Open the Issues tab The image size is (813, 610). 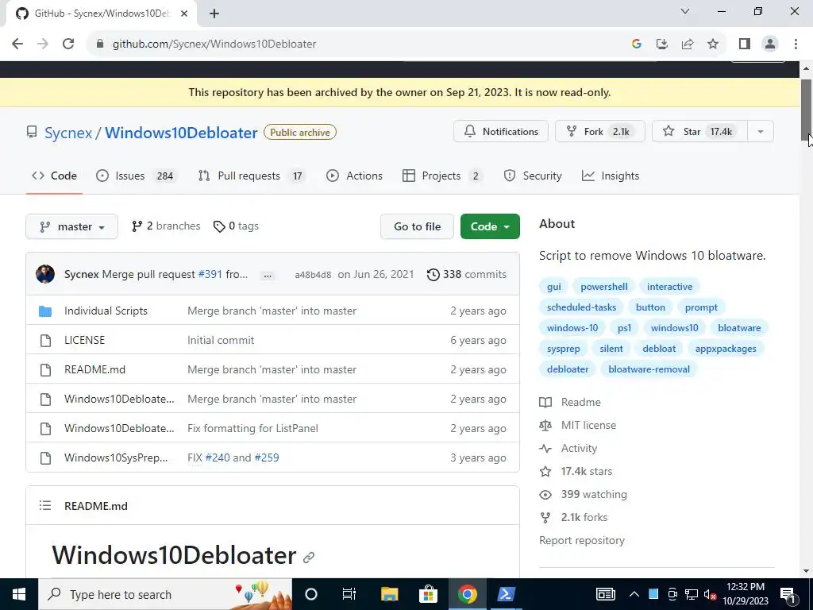[137, 176]
